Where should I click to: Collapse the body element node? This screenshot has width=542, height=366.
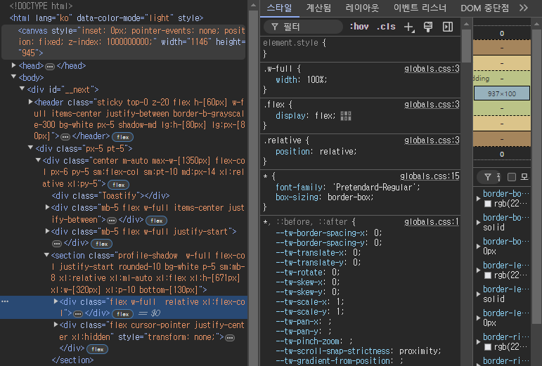[14, 77]
